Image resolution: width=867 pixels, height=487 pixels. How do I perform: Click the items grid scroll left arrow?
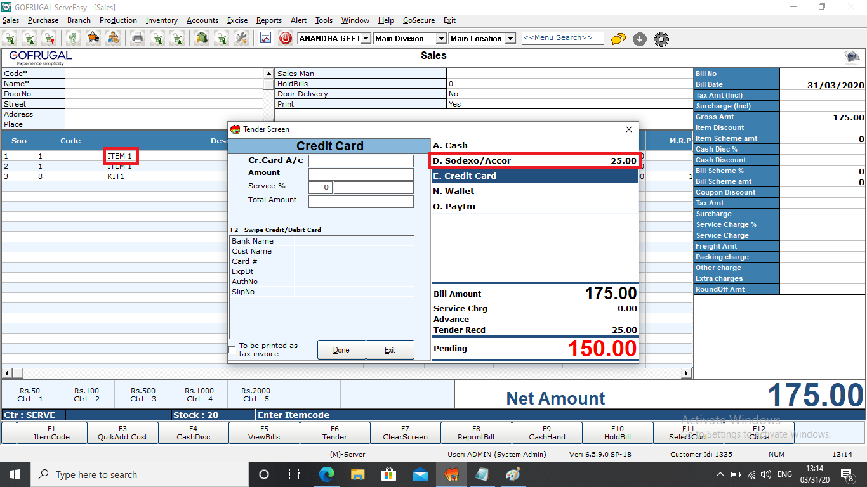[8, 373]
